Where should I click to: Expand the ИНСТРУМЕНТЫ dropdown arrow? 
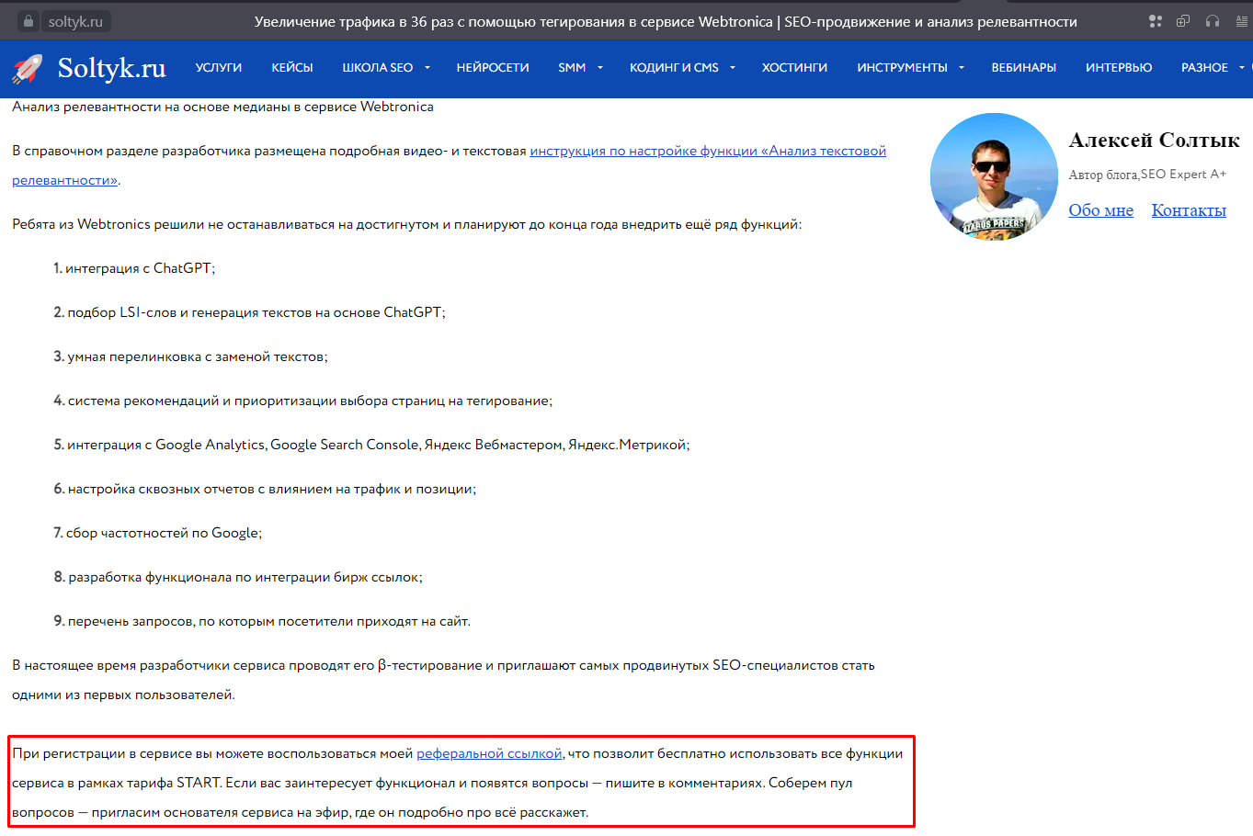(x=962, y=68)
